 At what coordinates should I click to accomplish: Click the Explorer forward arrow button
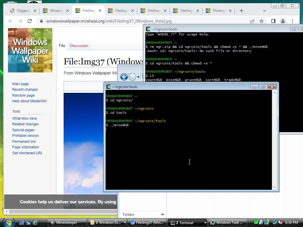(x=132, y=77)
